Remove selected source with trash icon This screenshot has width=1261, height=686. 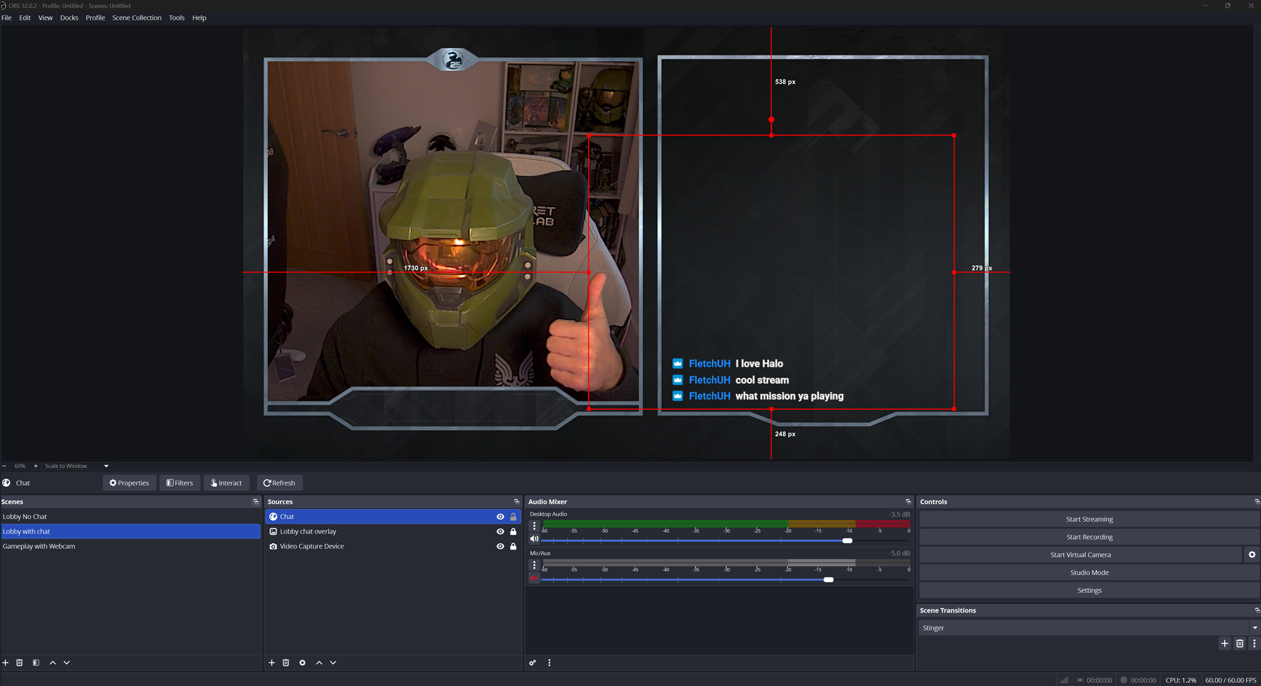pos(286,663)
